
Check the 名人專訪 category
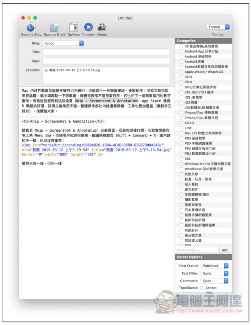pyautogui.click(x=181, y=184)
